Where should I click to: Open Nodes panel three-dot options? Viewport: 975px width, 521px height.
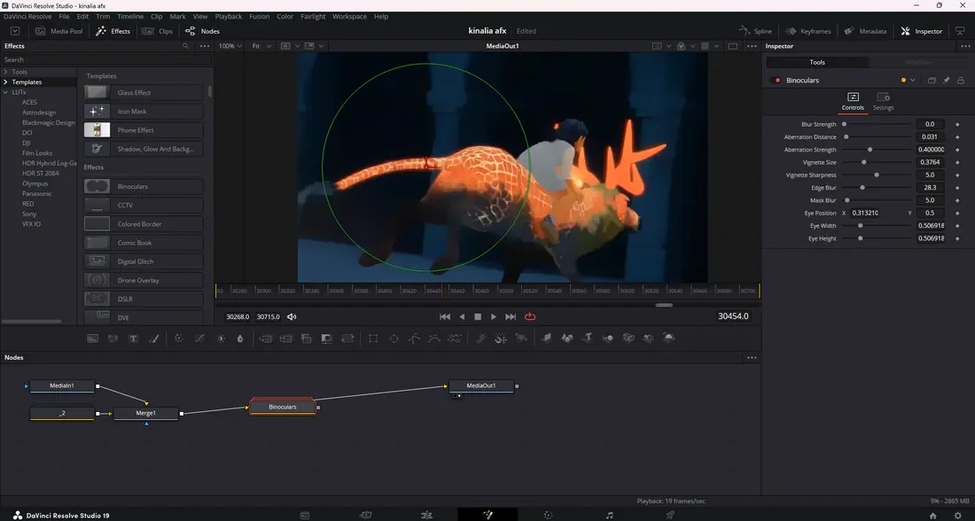(x=752, y=357)
